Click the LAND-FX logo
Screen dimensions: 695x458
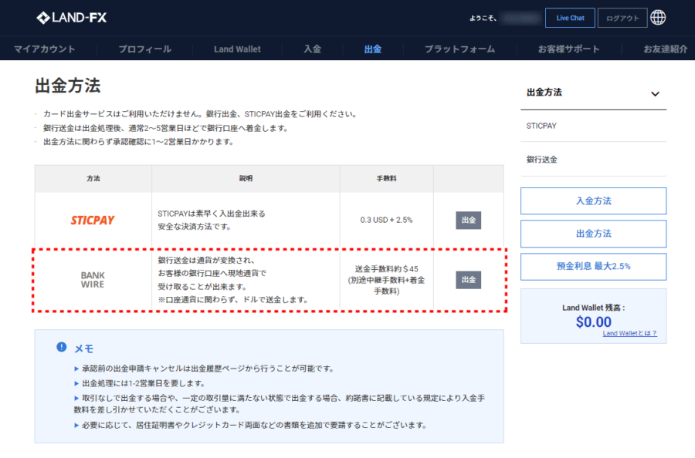pyautogui.click(x=71, y=18)
